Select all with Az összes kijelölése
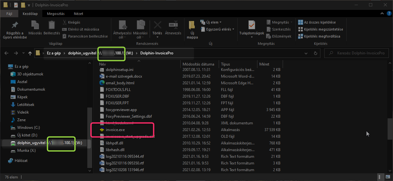Screen dimensions: 393x181 (317, 22)
